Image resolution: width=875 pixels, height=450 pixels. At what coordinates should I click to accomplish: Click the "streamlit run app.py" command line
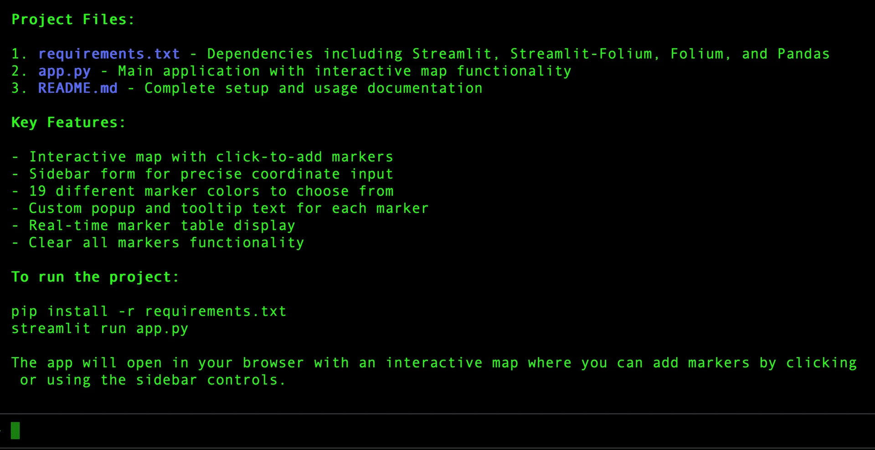99,329
